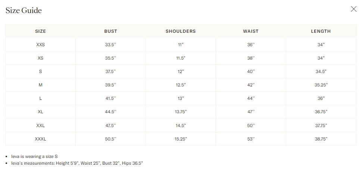Click the L size row label
Image resolution: width=359 pixels, height=174 pixels.
click(40, 98)
